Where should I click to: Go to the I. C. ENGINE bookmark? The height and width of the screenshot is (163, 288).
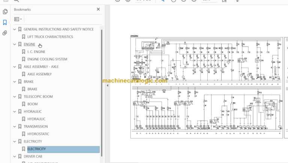click(36, 52)
